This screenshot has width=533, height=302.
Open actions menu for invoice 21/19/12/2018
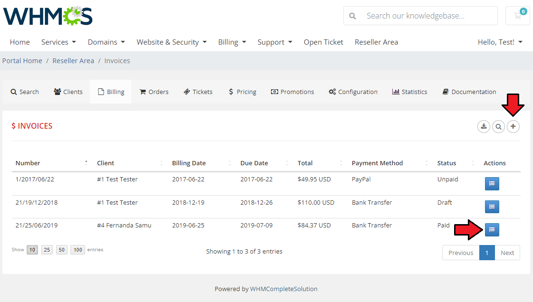click(x=492, y=207)
